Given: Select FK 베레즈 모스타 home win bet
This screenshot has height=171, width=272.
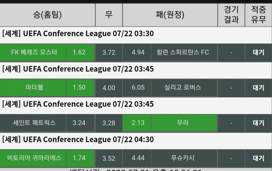Looking at the screenshot, I should 34,52.
